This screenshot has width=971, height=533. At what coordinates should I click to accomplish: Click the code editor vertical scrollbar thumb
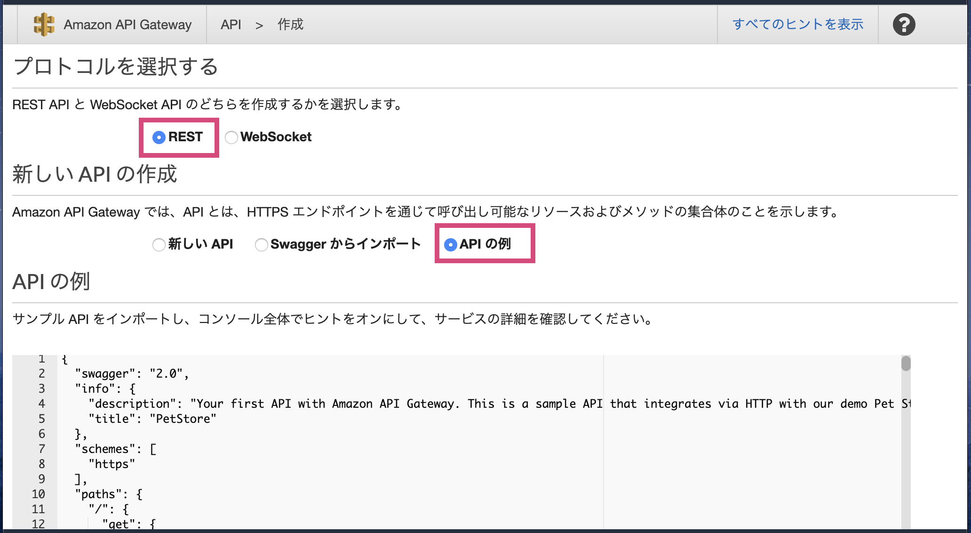click(906, 363)
